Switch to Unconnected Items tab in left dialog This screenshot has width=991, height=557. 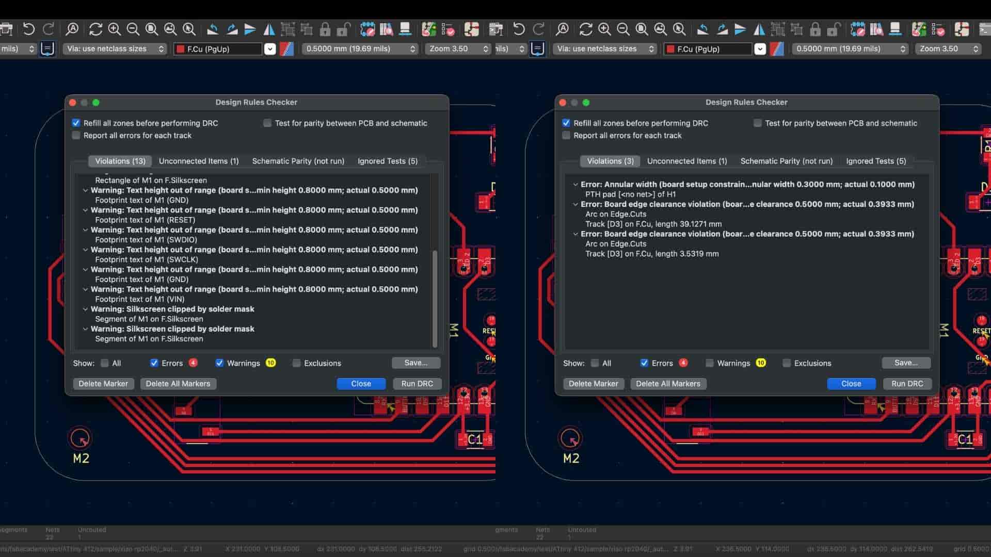(198, 161)
